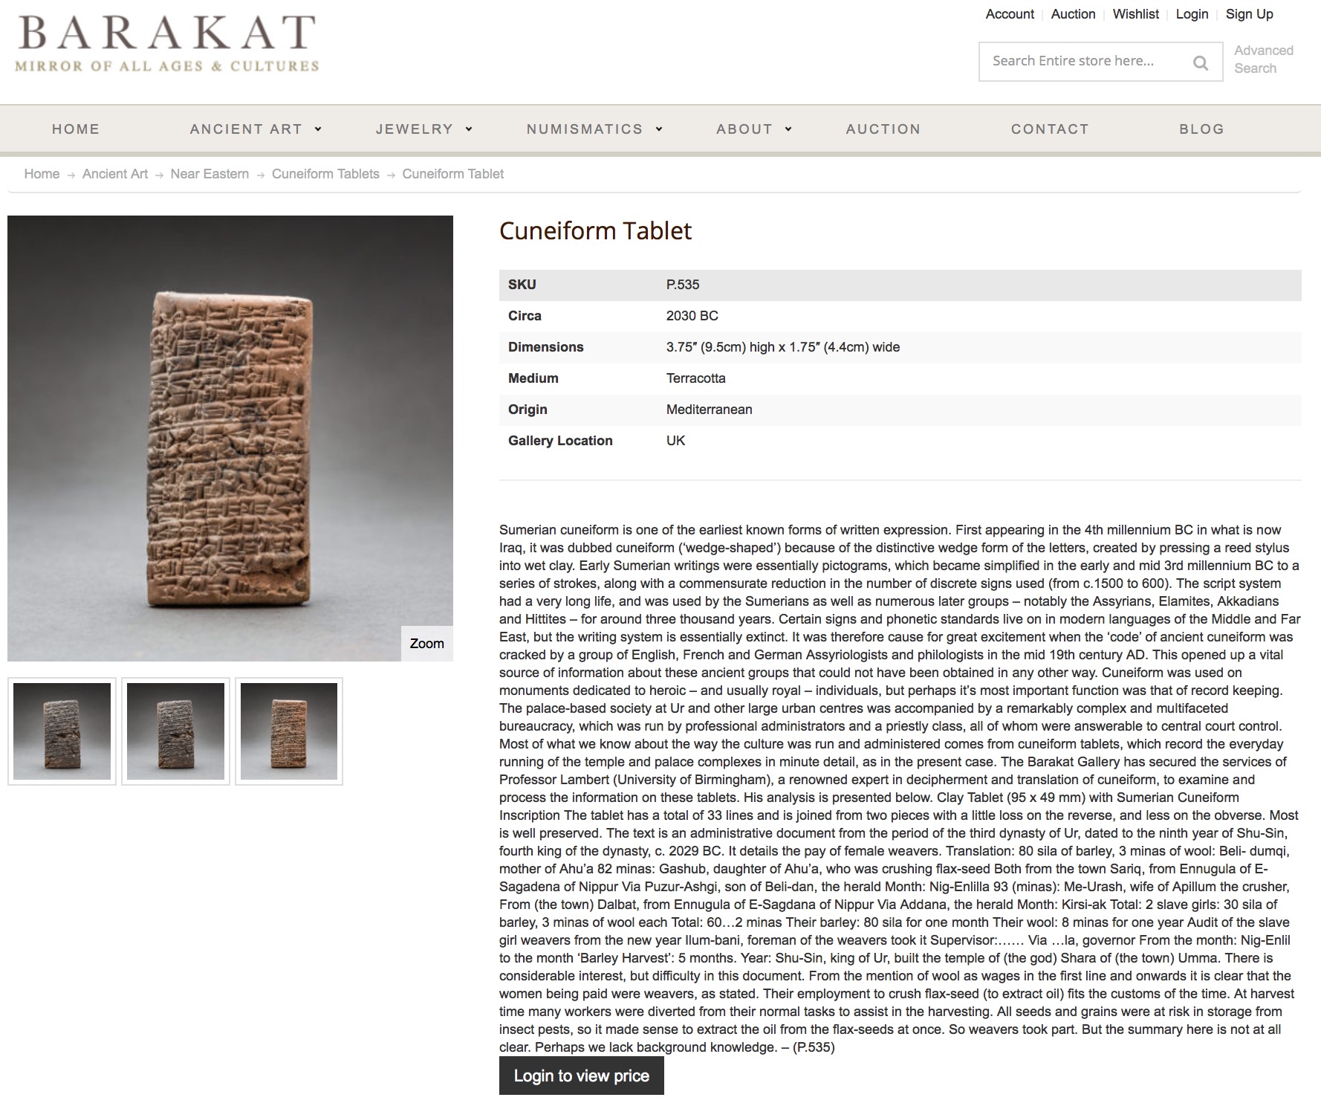Select the first dark tablet thumbnail
Image resolution: width=1321 pixels, height=1106 pixels.
coord(62,731)
